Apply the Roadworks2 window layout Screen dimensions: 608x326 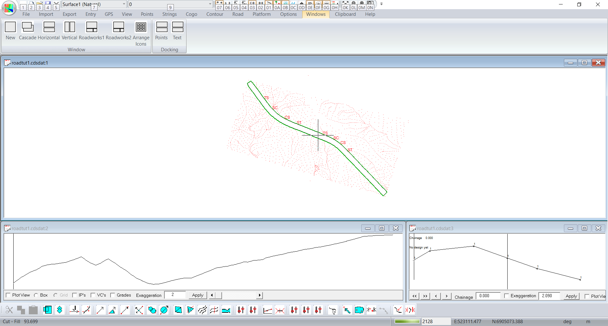(x=118, y=31)
